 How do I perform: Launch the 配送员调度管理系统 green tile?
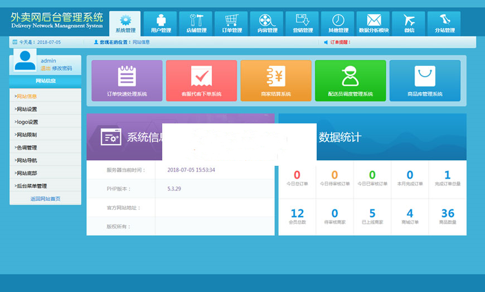(350, 81)
